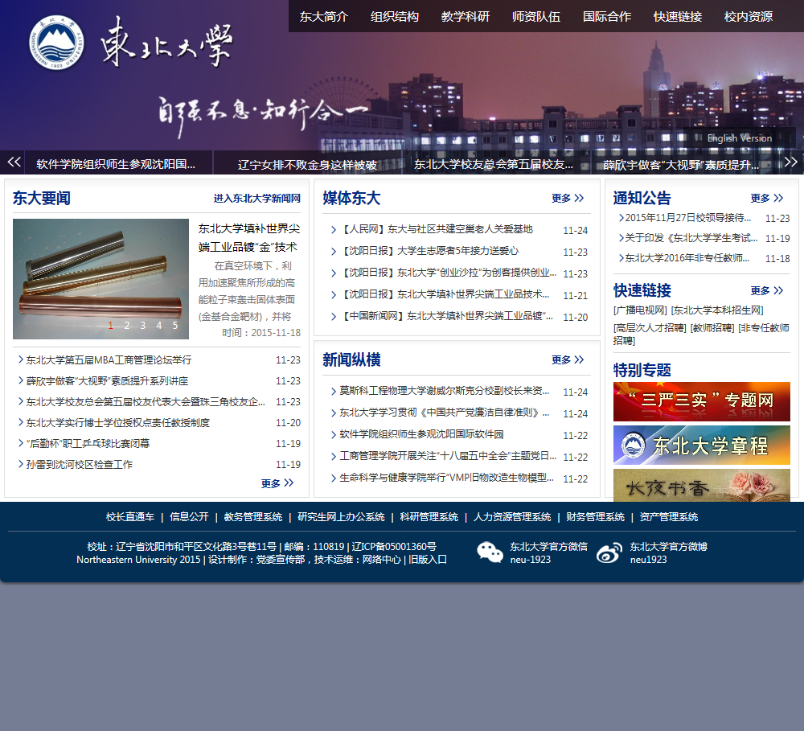Open news 东北大学实行博士学位授权点责任教授制度
The width and height of the screenshot is (804, 731).
point(118,423)
